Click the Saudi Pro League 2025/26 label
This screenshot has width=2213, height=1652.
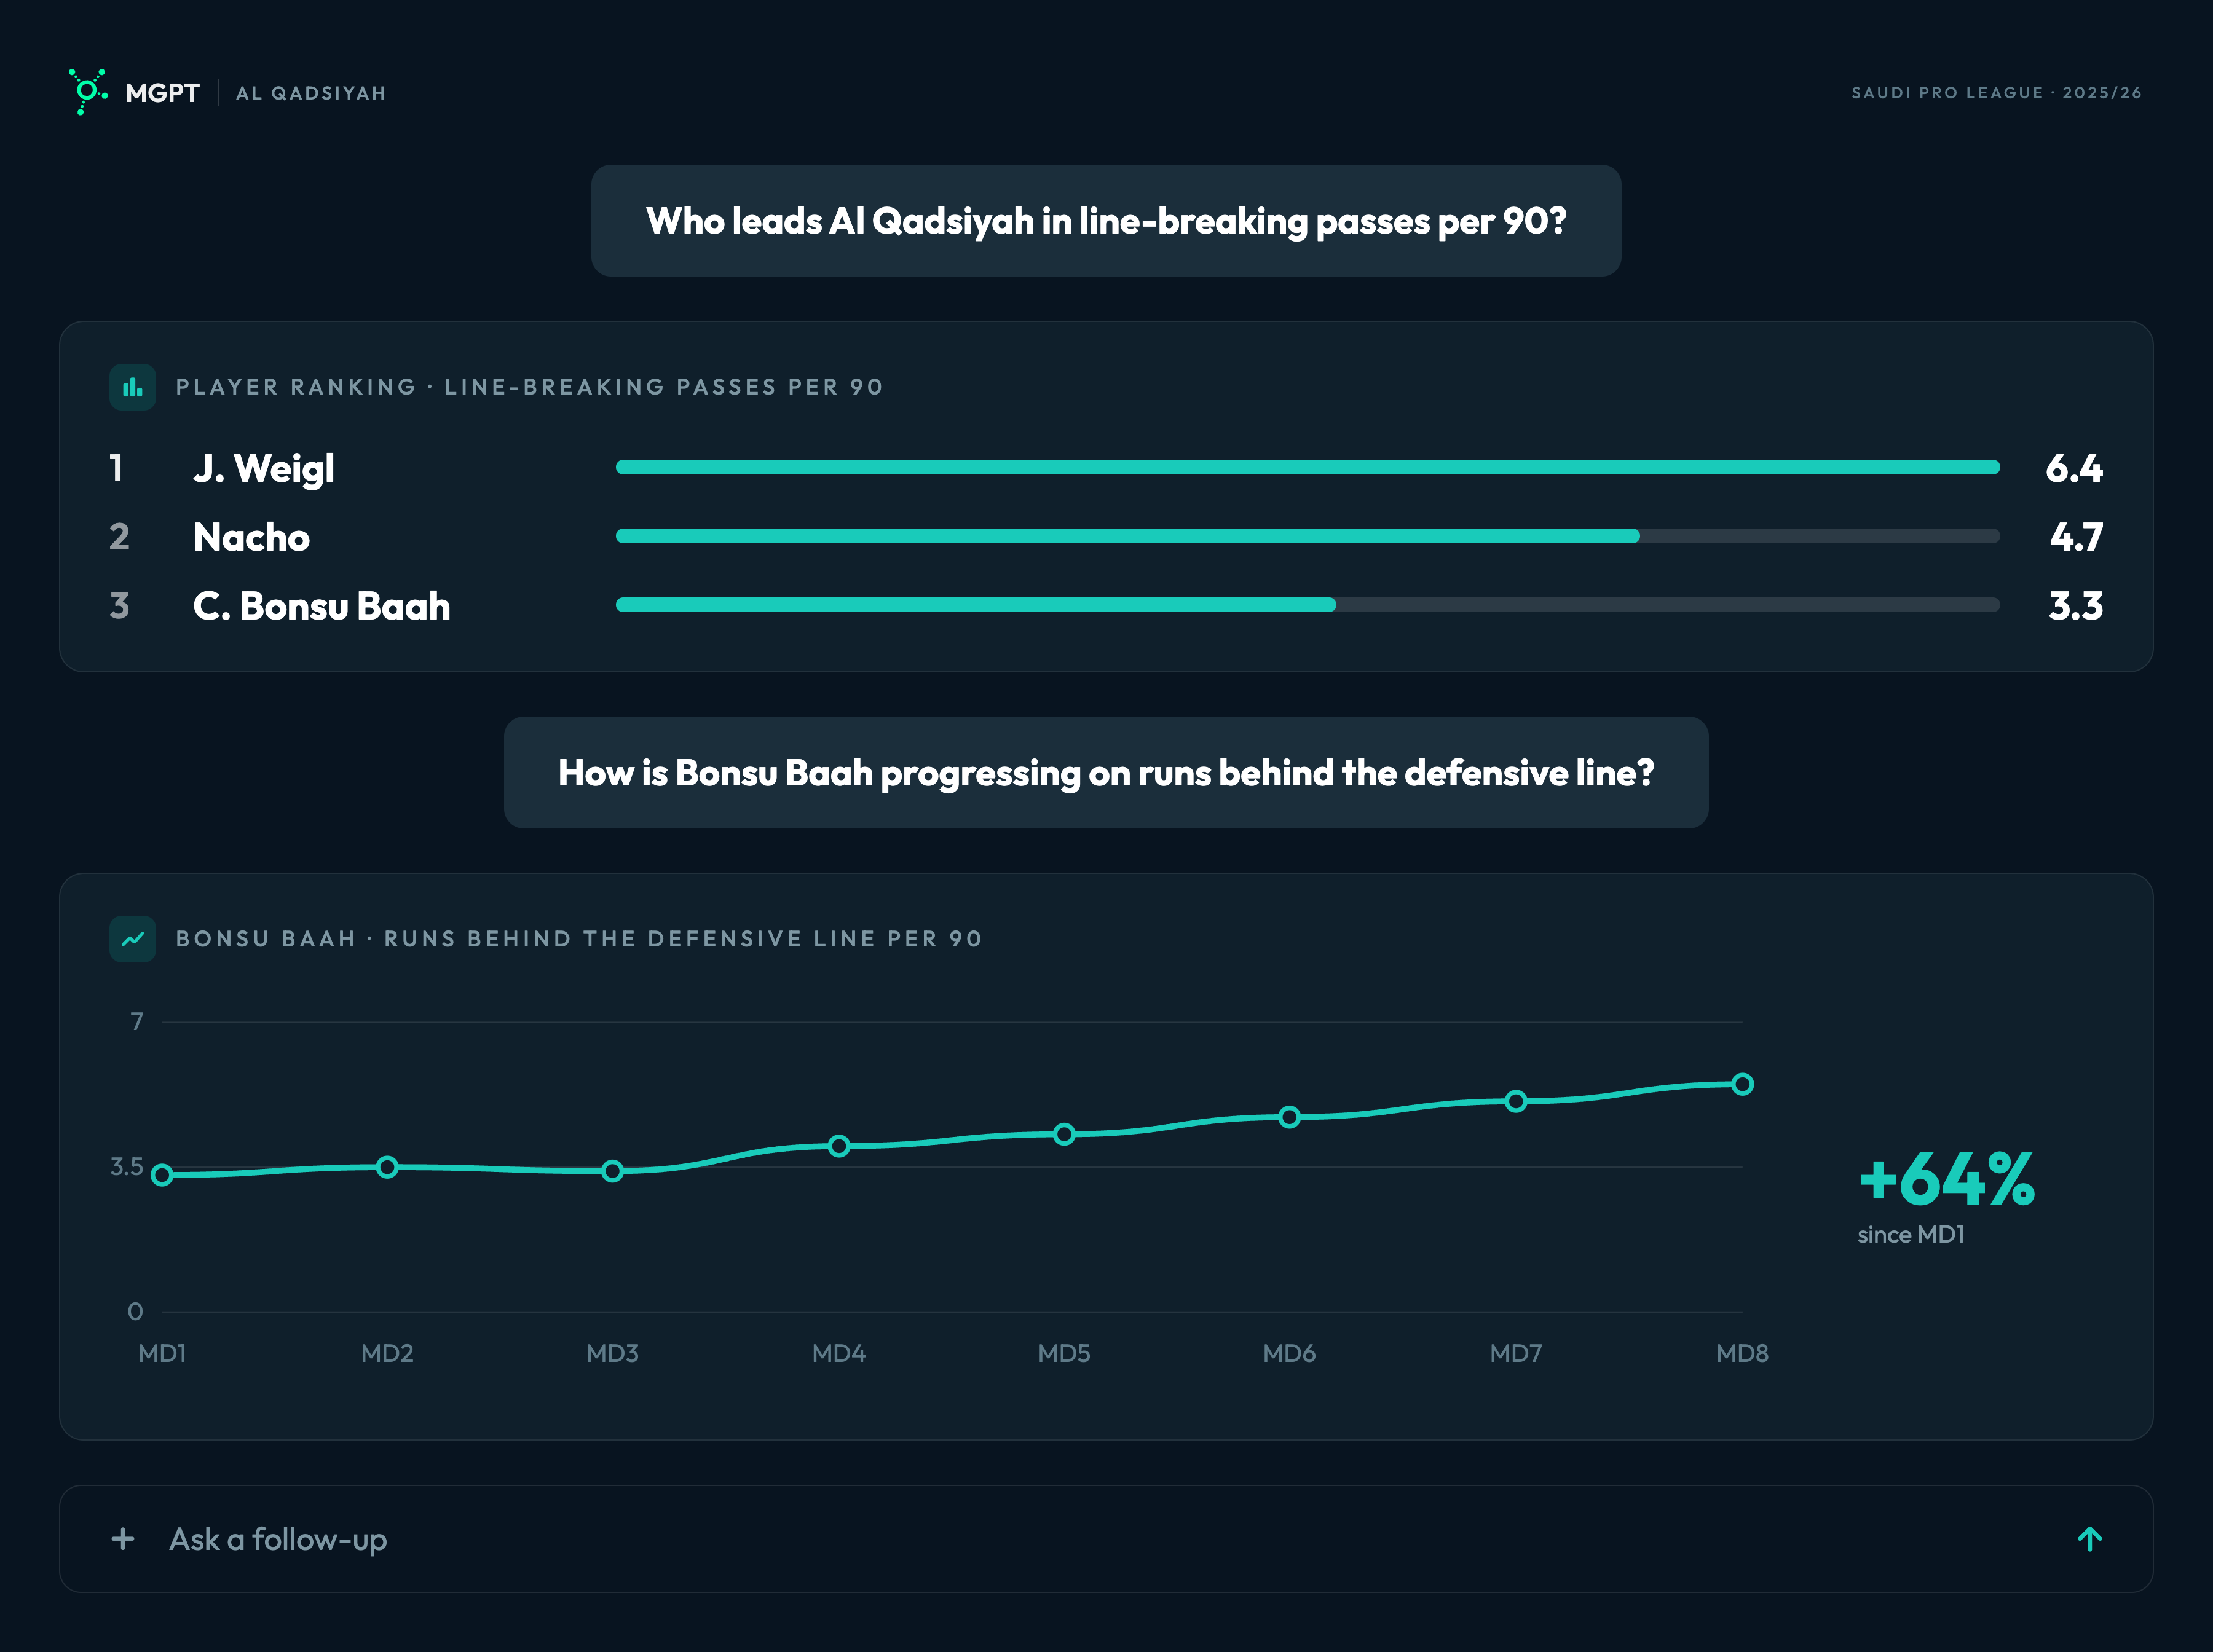point(1996,93)
